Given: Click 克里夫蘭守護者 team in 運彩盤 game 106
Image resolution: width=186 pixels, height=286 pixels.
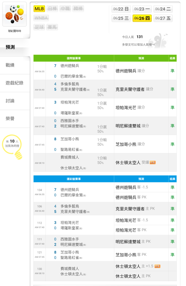Looking at the screenshot, I should [73, 212].
